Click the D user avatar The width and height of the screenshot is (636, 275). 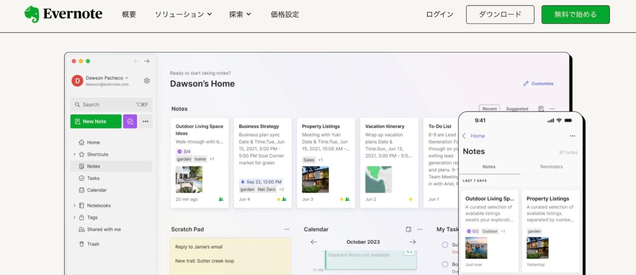coord(77,81)
